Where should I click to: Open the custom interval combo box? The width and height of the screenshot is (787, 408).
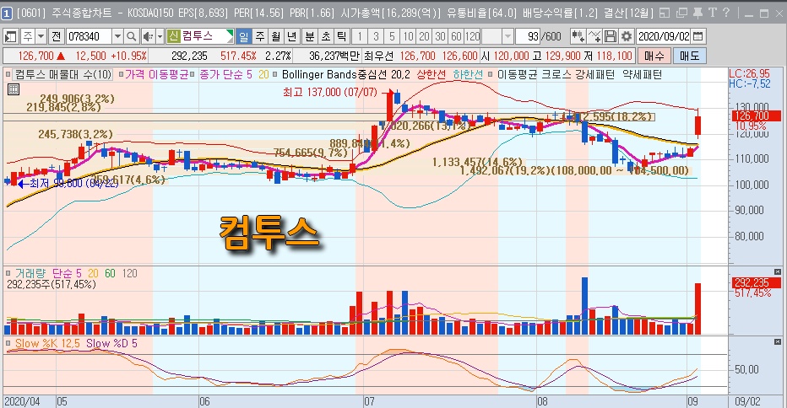(x=497, y=36)
